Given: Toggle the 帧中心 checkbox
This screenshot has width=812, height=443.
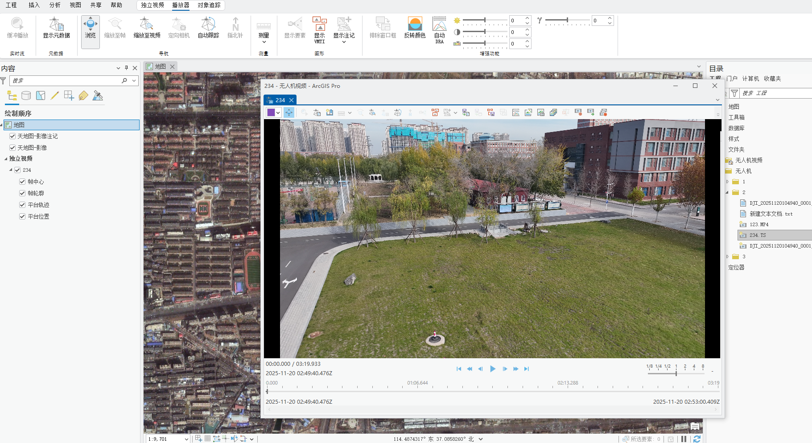Looking at the screenshot, I should tap(22, 182).
